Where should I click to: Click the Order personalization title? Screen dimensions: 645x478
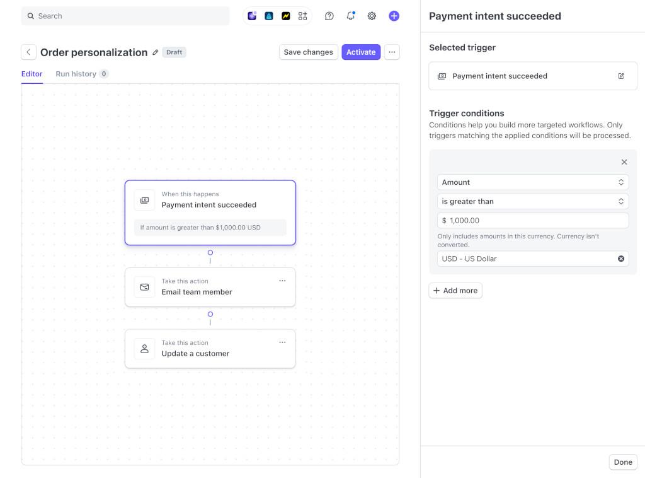(94, 52)
